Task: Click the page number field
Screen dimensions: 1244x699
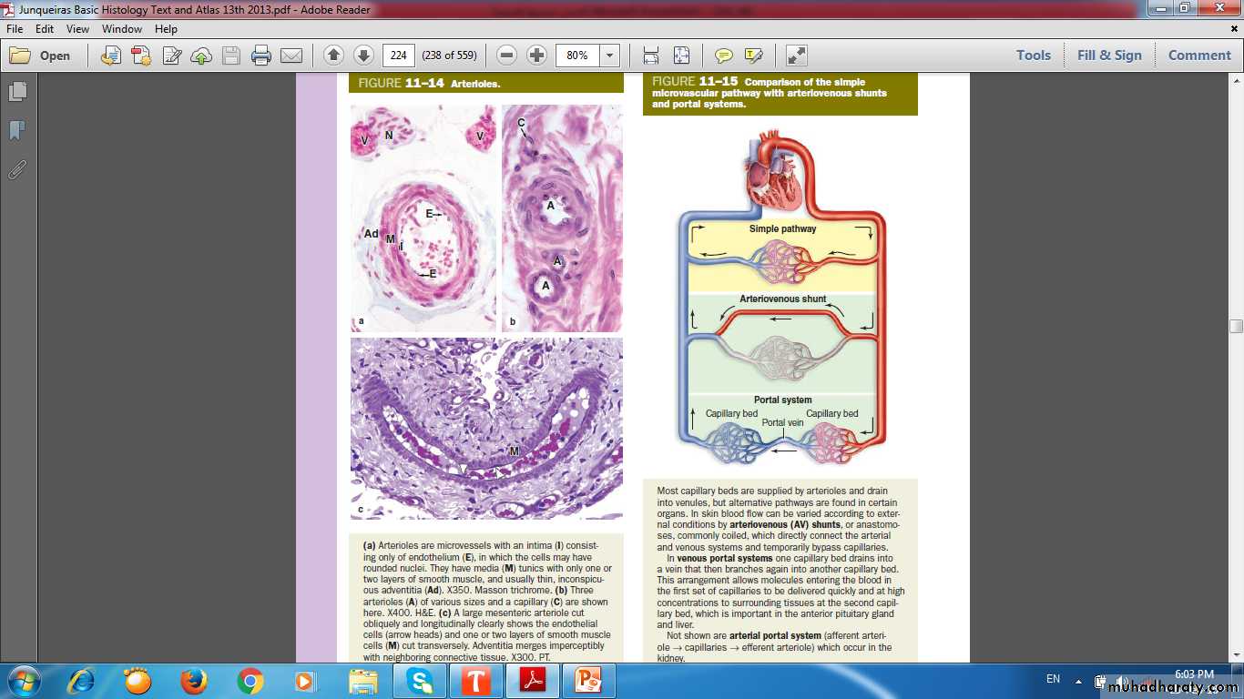Action: tap(398, 56)
